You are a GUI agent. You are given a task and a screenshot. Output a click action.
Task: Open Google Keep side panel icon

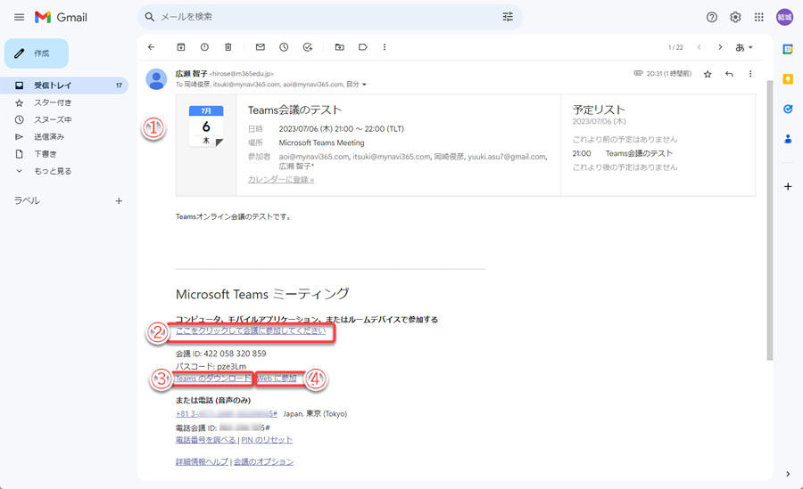[x=788, y=78]
